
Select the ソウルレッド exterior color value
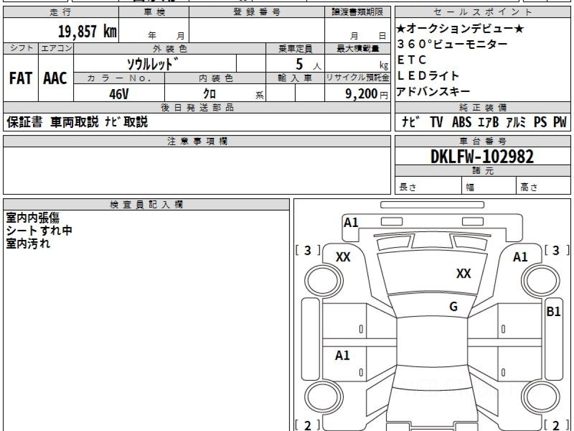pos(153,64)
